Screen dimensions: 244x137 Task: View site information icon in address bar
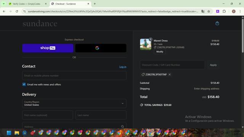tap(24, 11)
